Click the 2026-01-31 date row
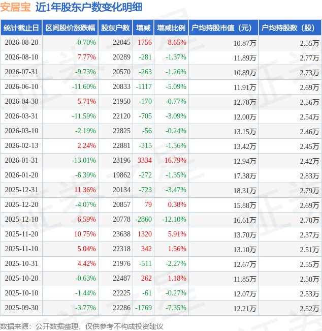 [161, 161]
